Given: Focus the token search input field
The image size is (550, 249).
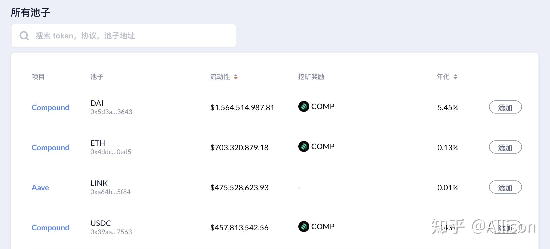Looking at the screenshot, I should tap(124, 36).
